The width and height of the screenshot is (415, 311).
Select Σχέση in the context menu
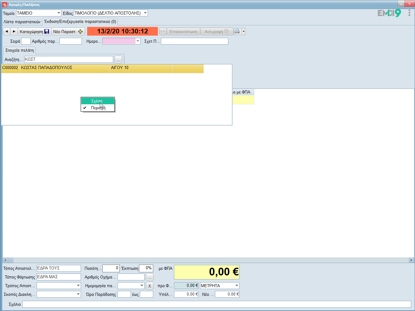(x=97, y=101)
